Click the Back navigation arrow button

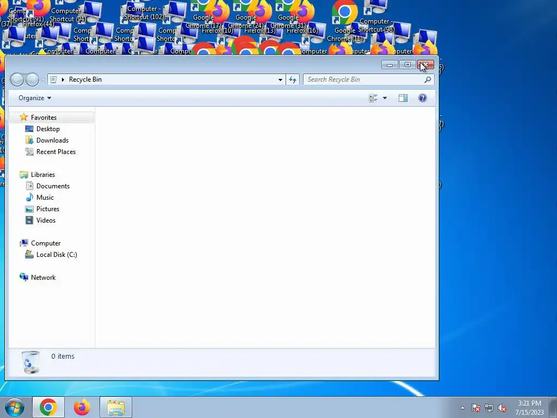coord(17,79)
